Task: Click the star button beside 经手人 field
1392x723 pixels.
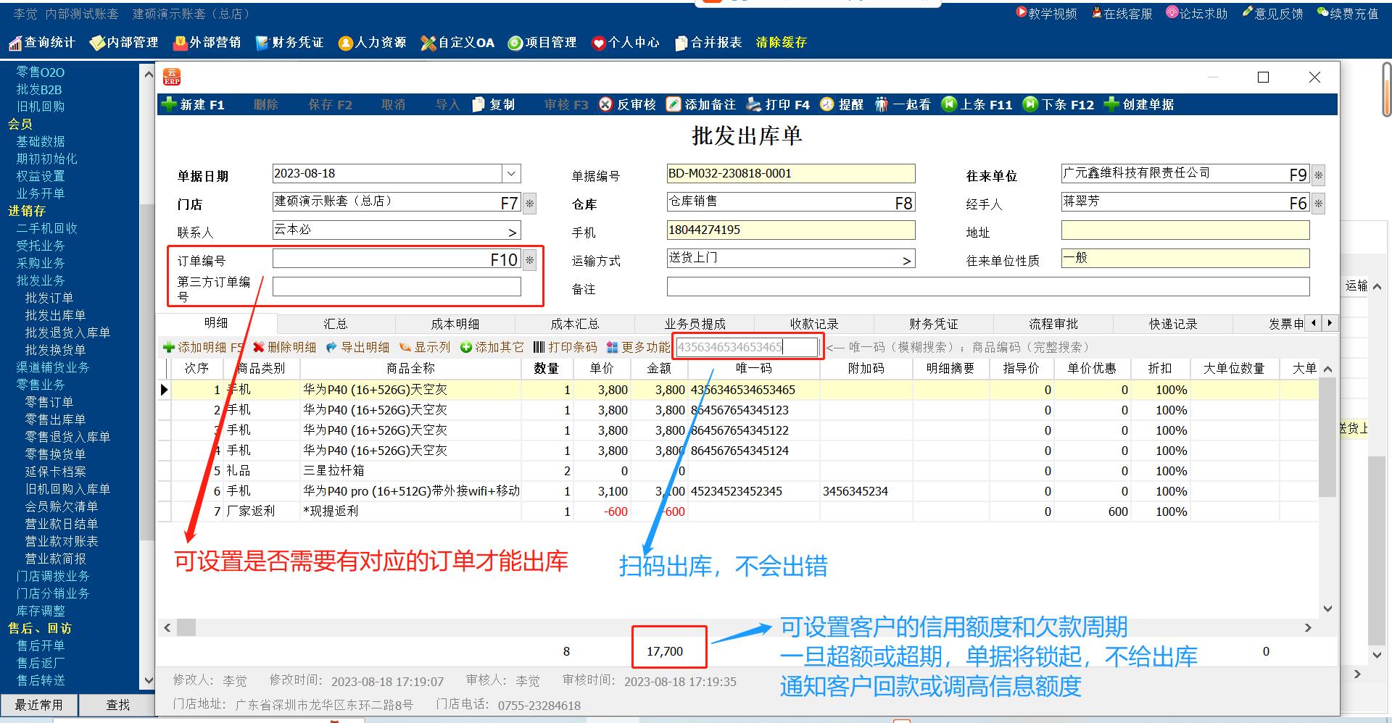Action: click(x=1319, y=204)
